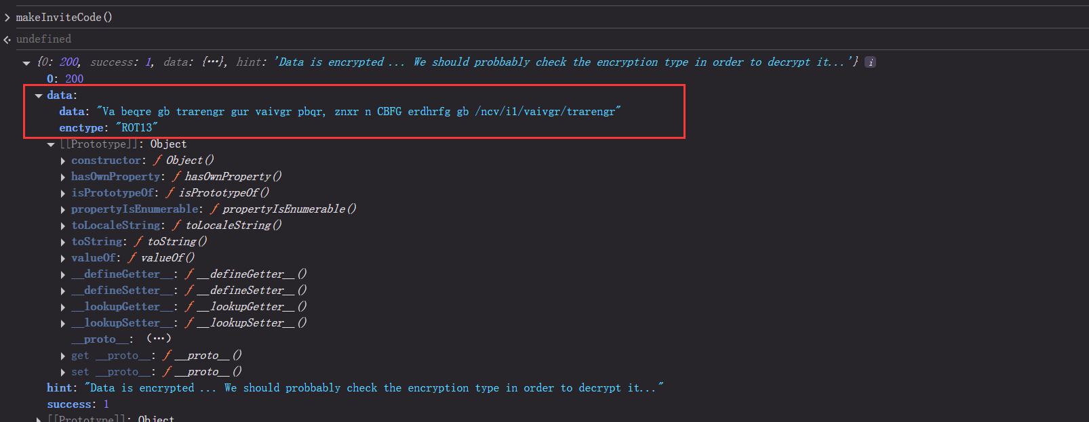Expand the isPrototypeOf function entry
This screenshot has width=1089, height=422.
click(x=63, y=193)
